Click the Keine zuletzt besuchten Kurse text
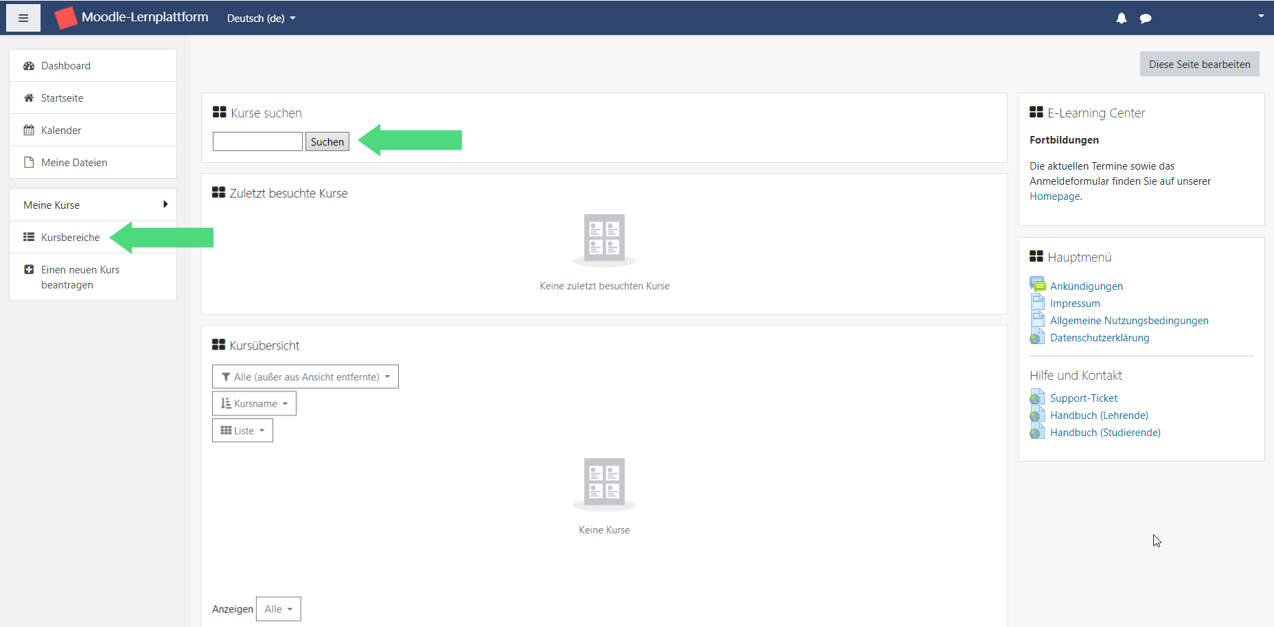This screenshot has height=627, width=1274. click(x=605, y=286)
